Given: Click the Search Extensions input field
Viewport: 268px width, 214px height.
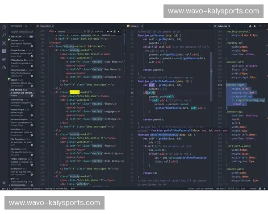Looking at the screenshot, I should [21, 32].
